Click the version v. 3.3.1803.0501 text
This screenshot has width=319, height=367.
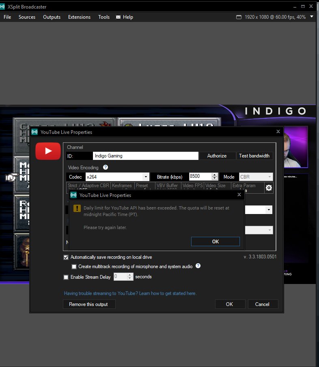click(x=260, y=257)
